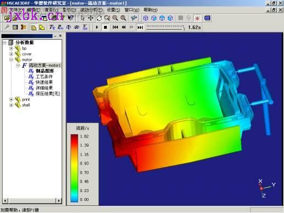Click the pressure P result icon
Image resolution: width=284 pixels, height=213 pixels.
coord(61,28)
